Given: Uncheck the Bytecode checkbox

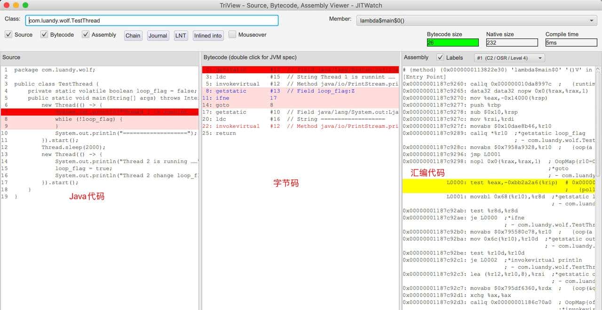Looking at the screenshot, I should pyautogui.click(x=44, y=35).
